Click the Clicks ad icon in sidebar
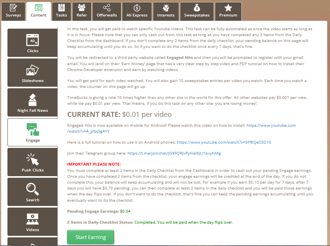The image size is (330, 246). coord(33,40)
